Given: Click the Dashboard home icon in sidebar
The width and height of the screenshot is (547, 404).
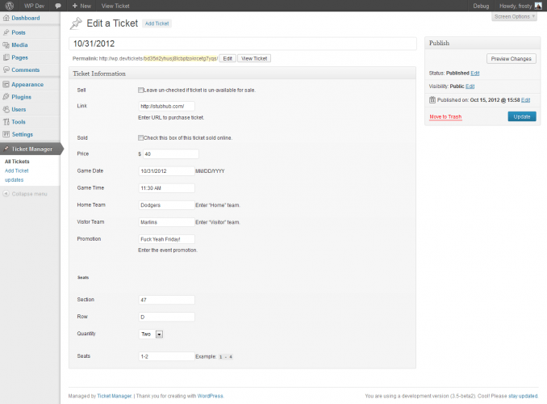Looking at the screenshot, I should pyautogui.click(x=6, y=18).
